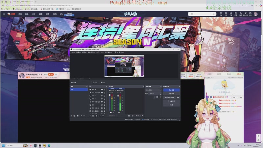Open OBS 编辑(E) menu
263x148 pixels.
[x=78, y=52]
